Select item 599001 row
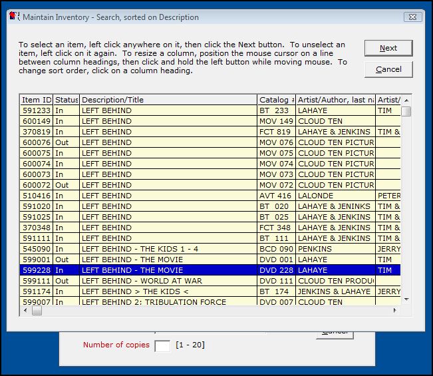 pyautogui.click(x=210, y=260)
